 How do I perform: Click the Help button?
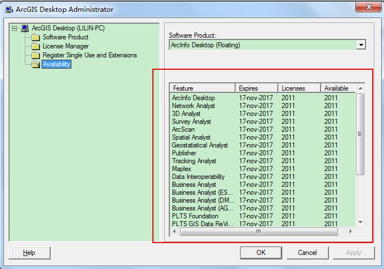pyautogui.click(x=29, y=253)
